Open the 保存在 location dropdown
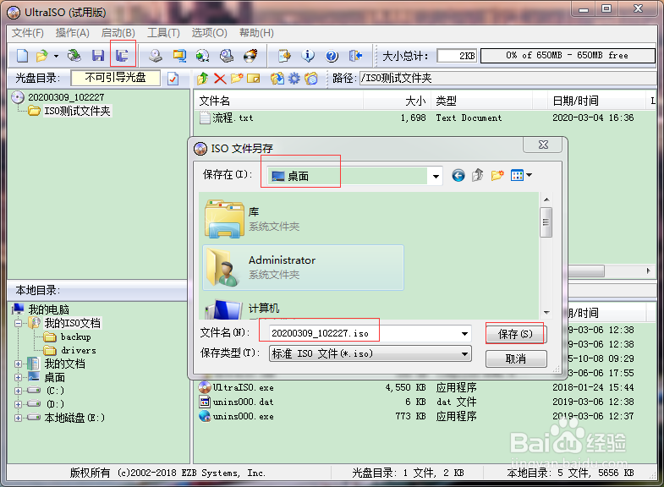The height and width of the screenshot is (487, 664). [x=436, y=176]
